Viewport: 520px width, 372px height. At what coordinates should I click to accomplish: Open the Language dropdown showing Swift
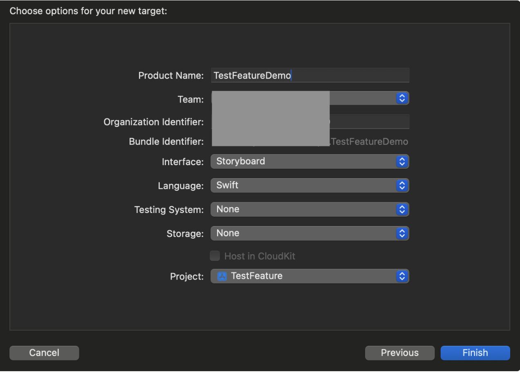pos(303,186)
